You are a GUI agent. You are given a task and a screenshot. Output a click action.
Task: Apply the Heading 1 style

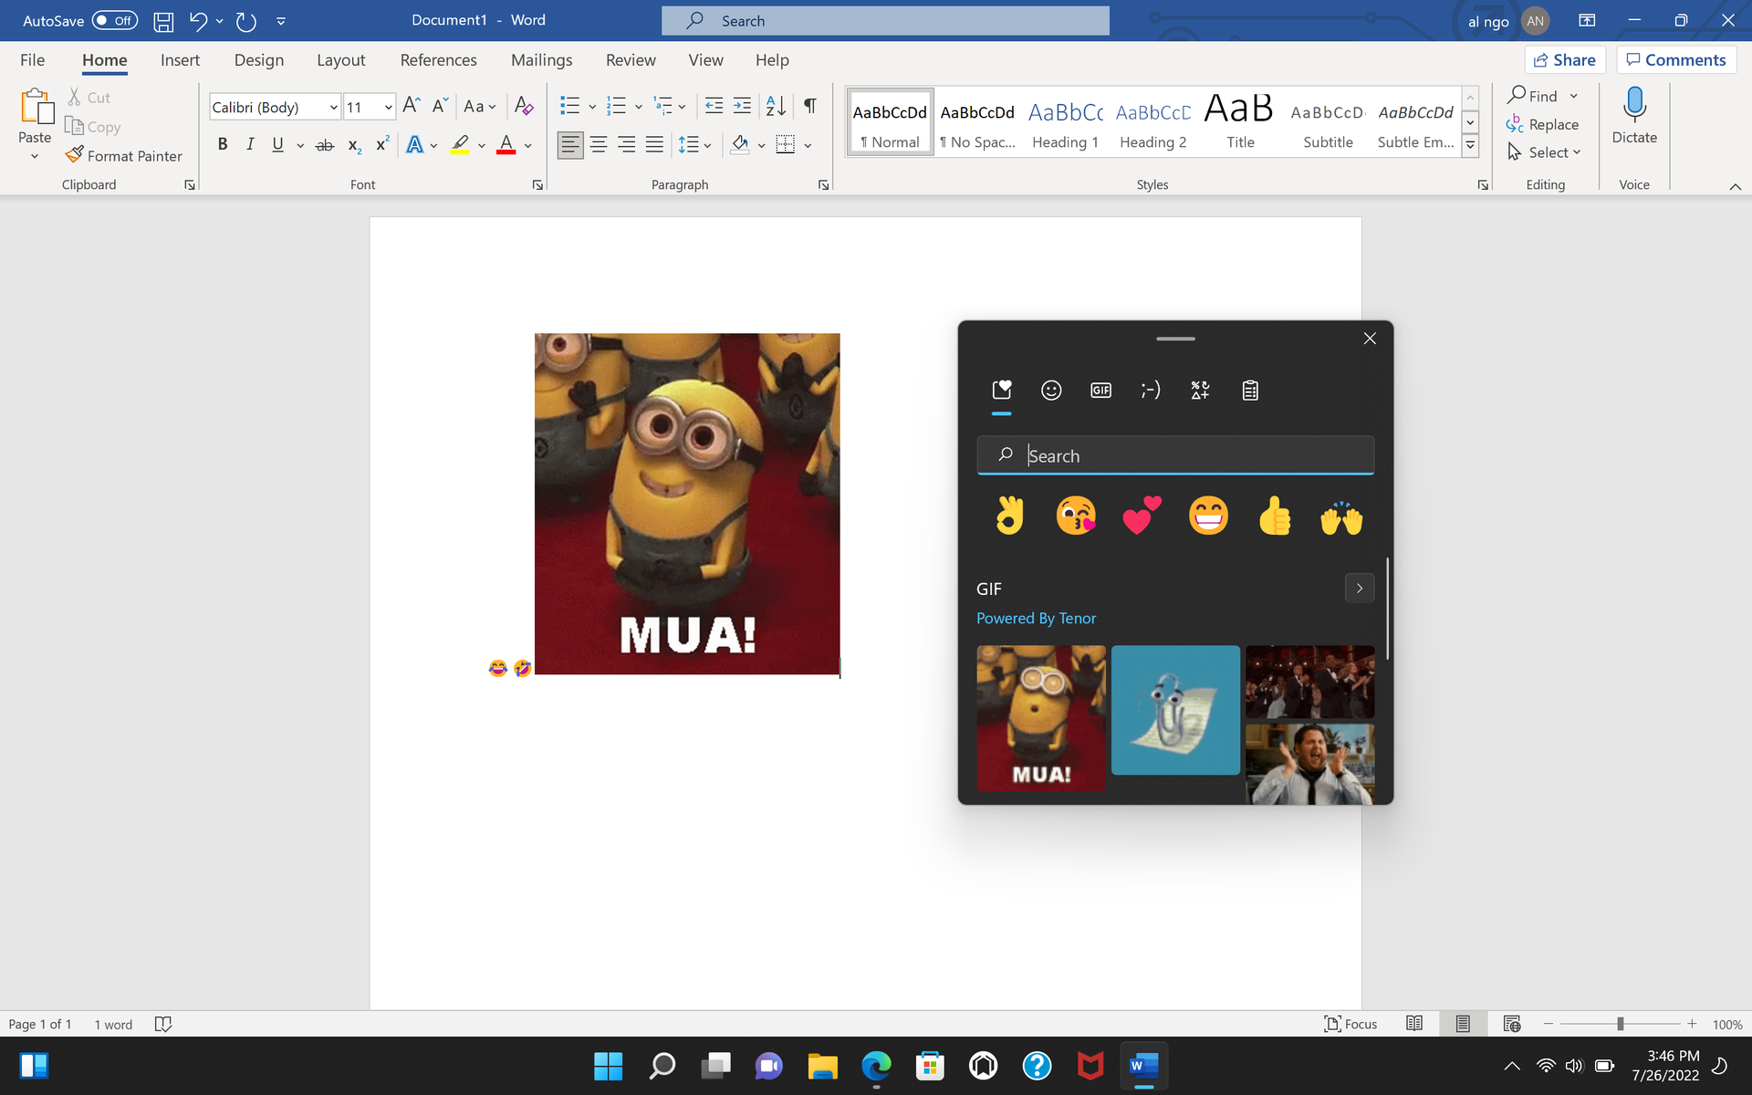[x=1065, y=123]
